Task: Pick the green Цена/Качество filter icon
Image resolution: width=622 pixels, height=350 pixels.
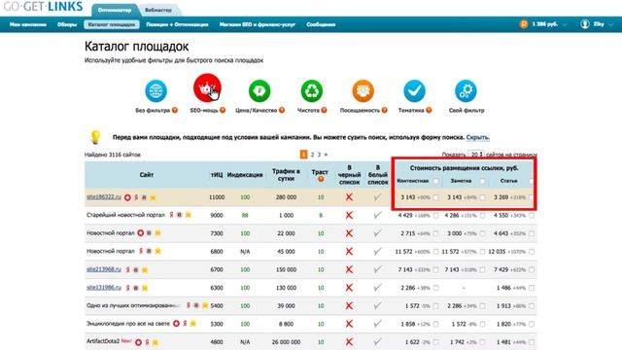Action: (x=259, y=90)
